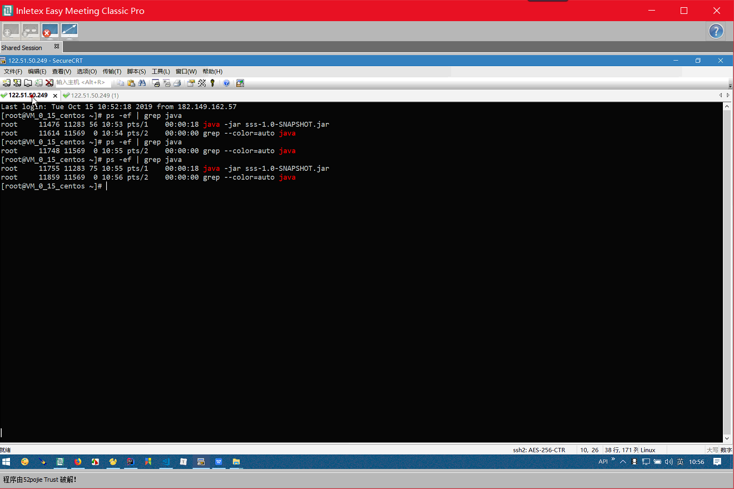This screenshot has width=734, height=489.
Task: Click 英 input method indicator
Action: tap(680, 462)
